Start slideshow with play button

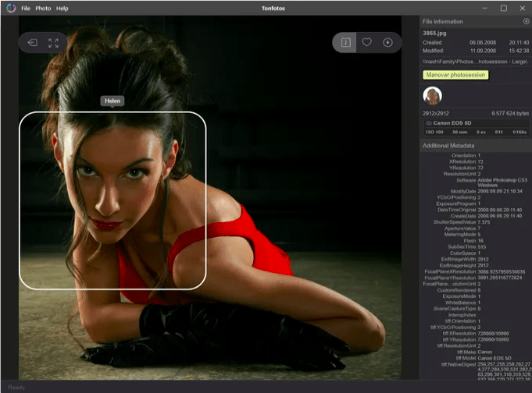pyautogui.click(x=387, y=42)
